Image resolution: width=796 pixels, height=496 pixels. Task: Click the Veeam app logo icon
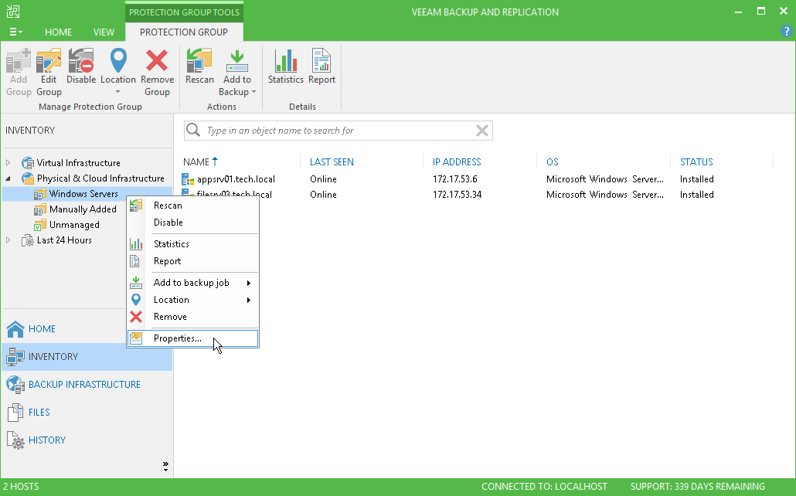pyautogui.click(x=12, y=12)
